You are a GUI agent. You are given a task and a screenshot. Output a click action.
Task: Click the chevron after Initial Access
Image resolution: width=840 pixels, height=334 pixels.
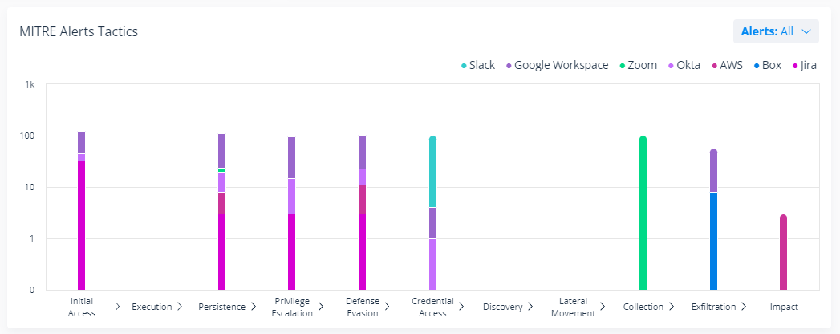click(118, 307)
